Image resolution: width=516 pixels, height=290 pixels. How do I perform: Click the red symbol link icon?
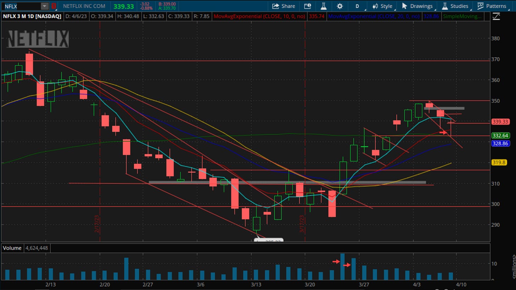pos(54,6)
